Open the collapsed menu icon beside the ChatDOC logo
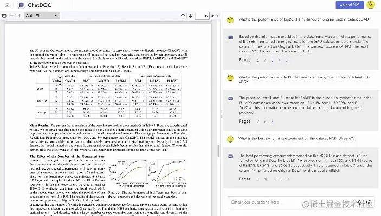The image size is (381, 216). [x=7, y=5]
